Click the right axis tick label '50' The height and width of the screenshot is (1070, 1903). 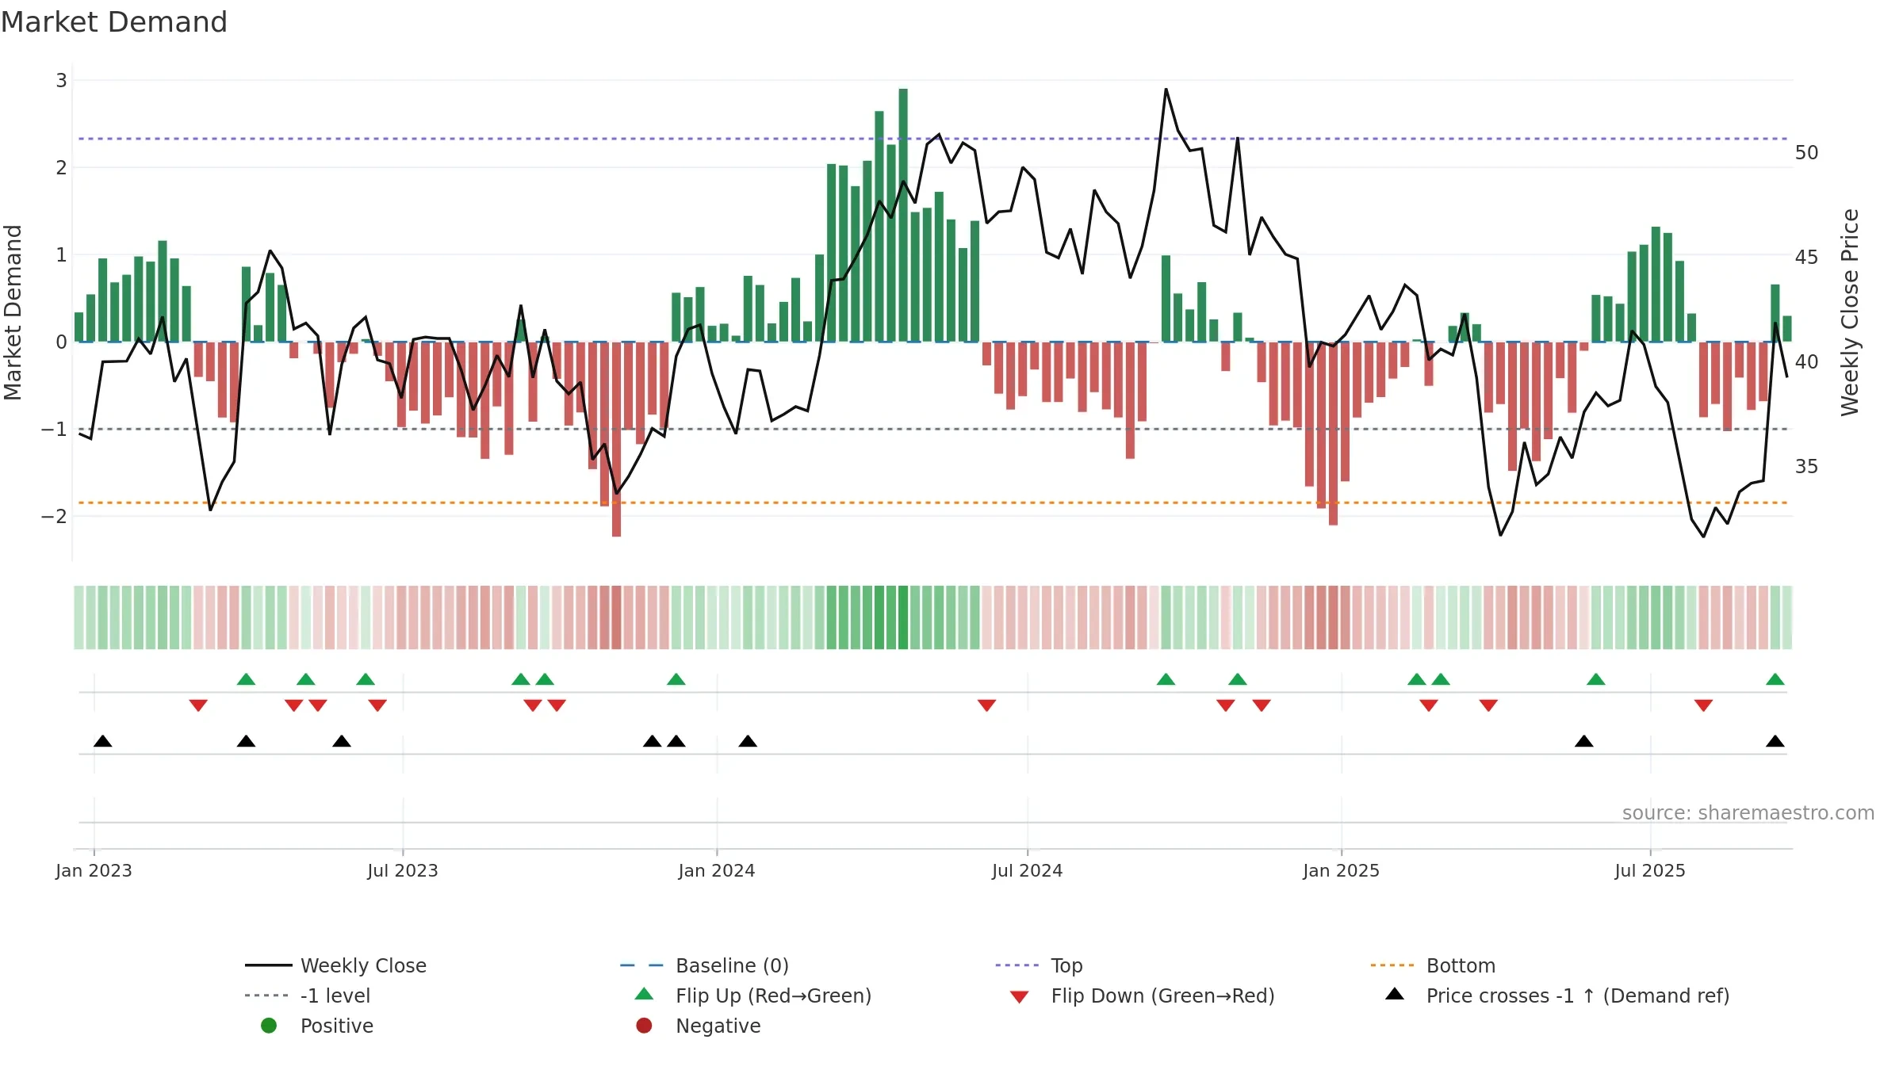point(1807,152)
